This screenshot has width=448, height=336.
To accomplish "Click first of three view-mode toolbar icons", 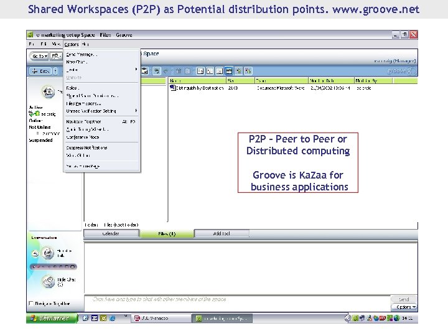I will click(x=200, y=71).
